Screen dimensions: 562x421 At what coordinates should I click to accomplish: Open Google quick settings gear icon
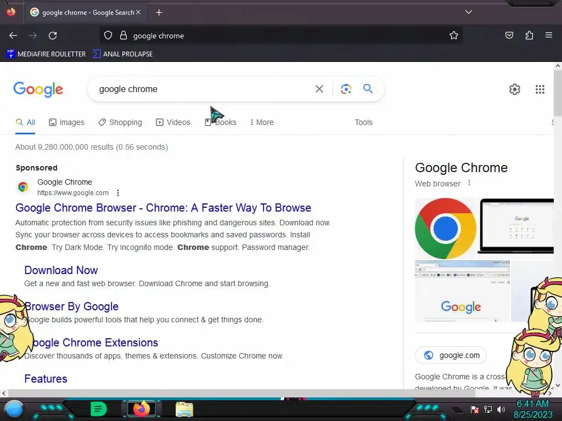[515, 89]
